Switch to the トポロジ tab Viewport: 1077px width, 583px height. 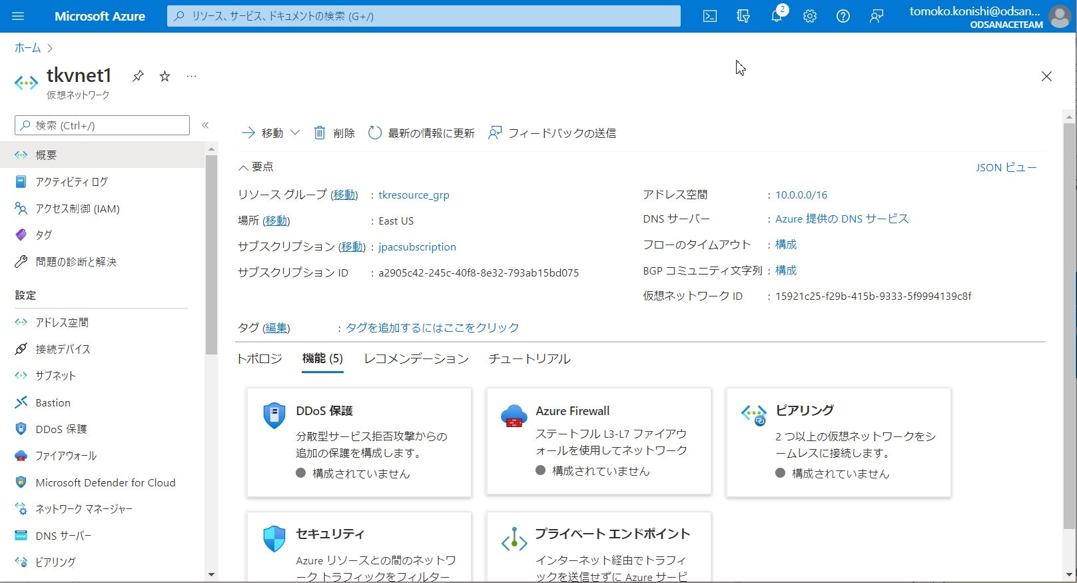[260, 358]
